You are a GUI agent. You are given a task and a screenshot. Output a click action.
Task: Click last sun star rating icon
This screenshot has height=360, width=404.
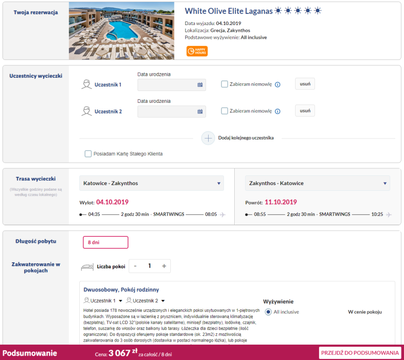(x=318, y=11)
